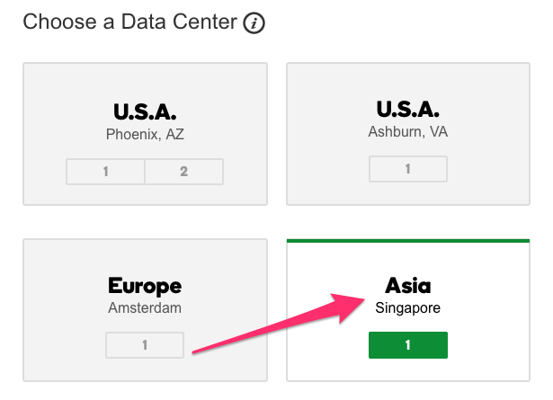553x400 pixels.
Task: Click the green Singapore server 1 button
Action: tap(408, 345)
